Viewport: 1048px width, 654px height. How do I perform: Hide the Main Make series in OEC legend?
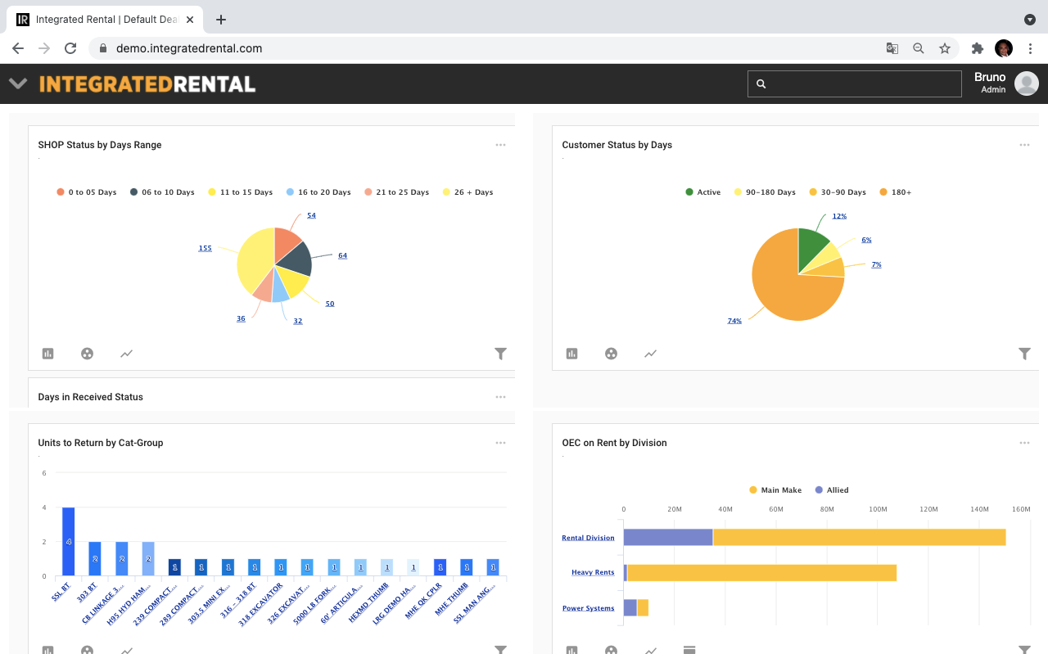775,489
